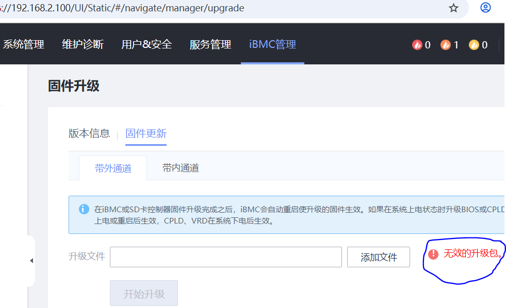This screenshot has width=506, height=308.
Task: Select the iBMC管理 menu
Action: tap(272, 45)
